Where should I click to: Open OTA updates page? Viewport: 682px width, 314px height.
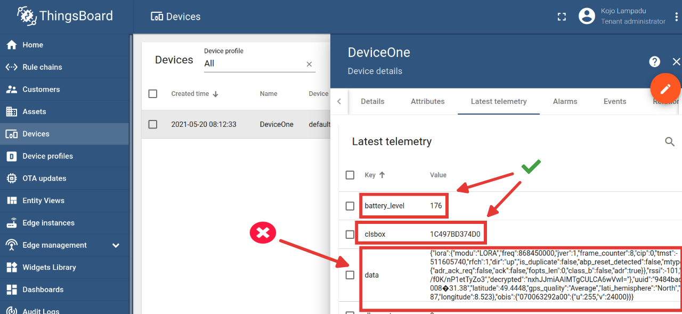click(64, 179)
